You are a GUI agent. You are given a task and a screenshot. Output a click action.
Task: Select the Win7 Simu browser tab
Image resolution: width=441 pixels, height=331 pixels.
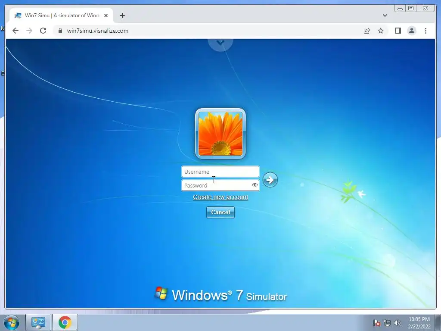click(x=61, y=16)
